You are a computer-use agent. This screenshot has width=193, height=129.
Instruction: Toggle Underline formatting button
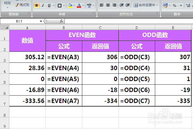tap(49, 5)
